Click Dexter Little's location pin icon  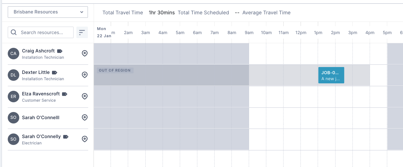click(84, 75)
